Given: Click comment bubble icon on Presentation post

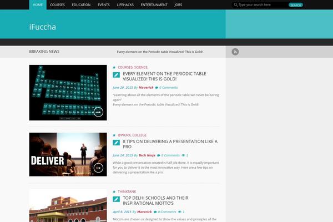Looking at the screenshot, I should point(158,155).
